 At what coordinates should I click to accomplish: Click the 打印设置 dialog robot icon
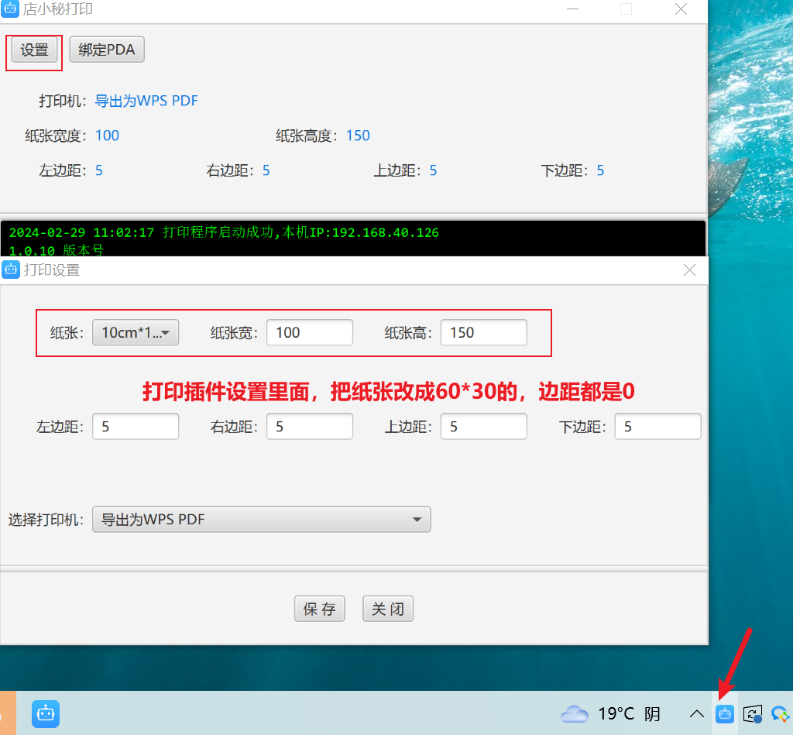coord(11,270)
